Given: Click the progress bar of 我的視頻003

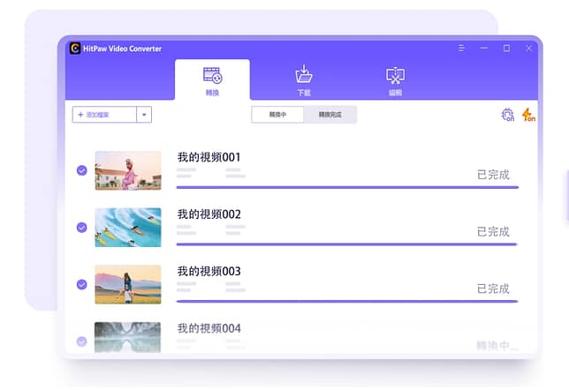Looking at the screenshot, I should (347, 301).
